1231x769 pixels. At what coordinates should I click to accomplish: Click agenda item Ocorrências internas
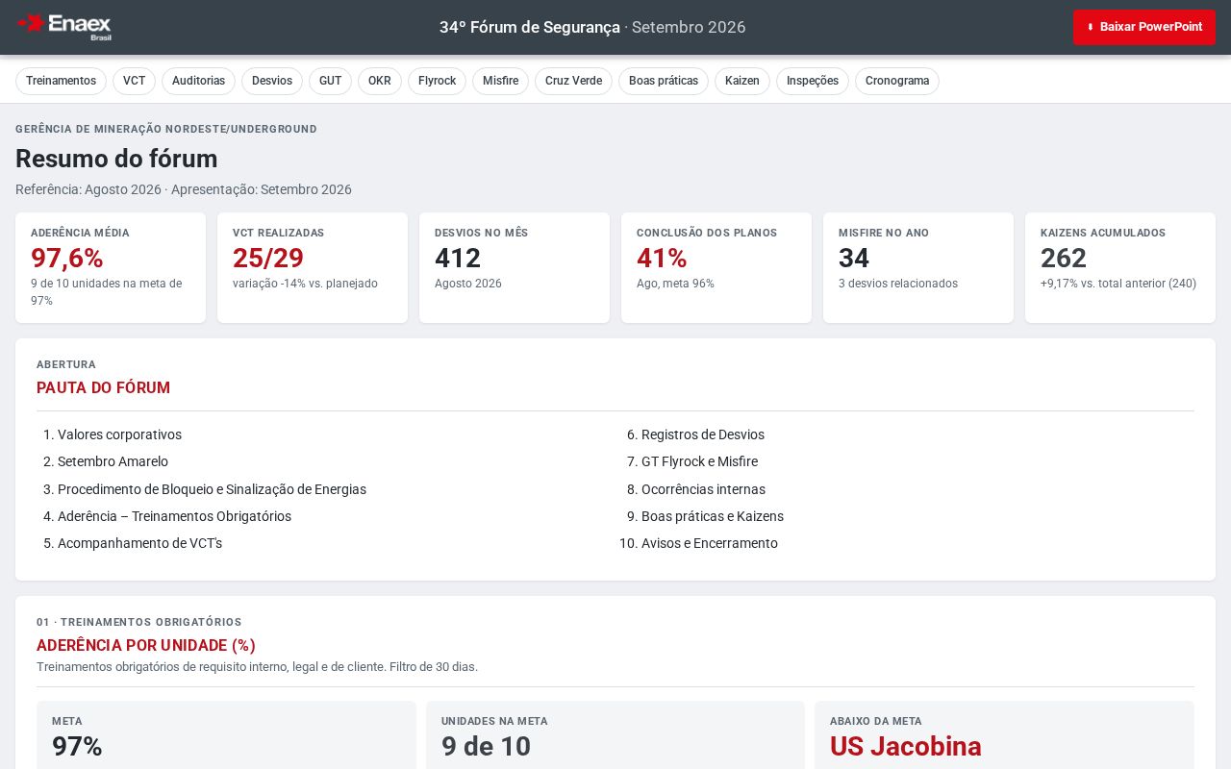click(703, 489)
